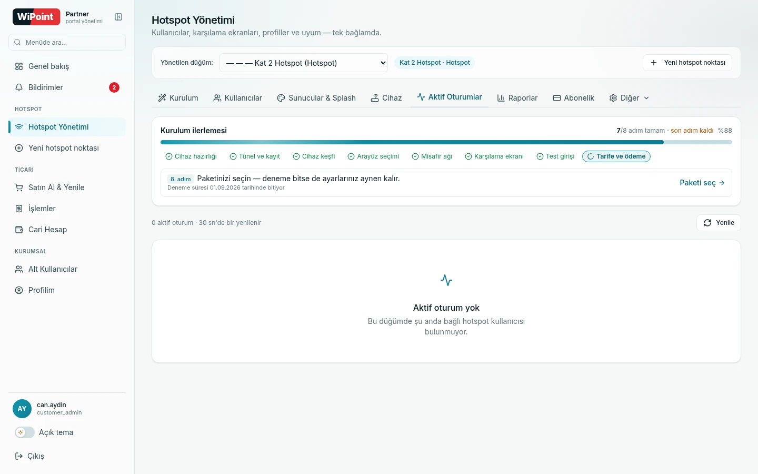
Task: Click the Hotspot Yönetimi wifi icon
Action: coord(19,127)
